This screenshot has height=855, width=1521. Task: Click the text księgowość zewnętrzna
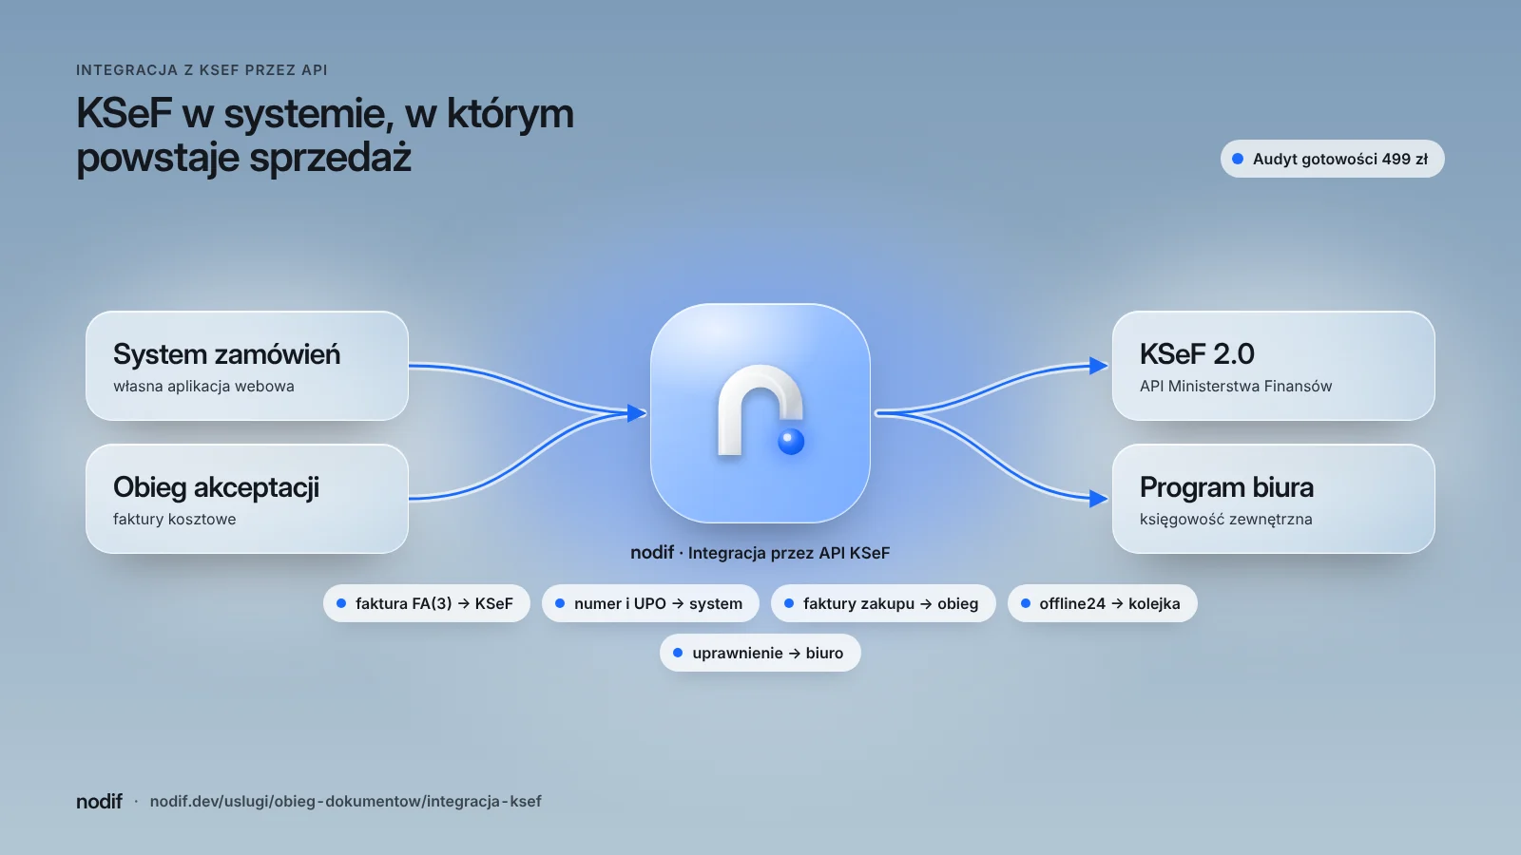pyautogui.click(x=1226, y=519)
